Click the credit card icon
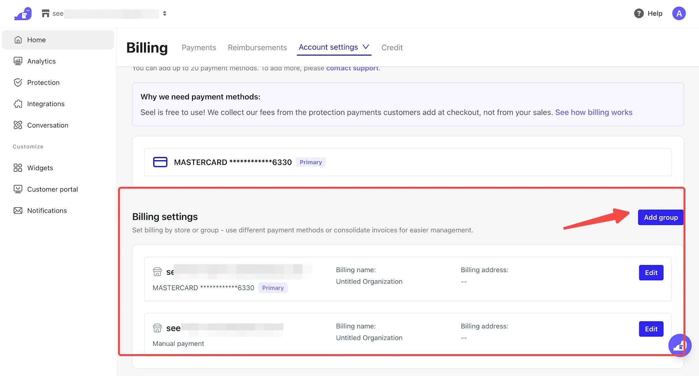The image size is (699, 376). click(x=160, y=162)
